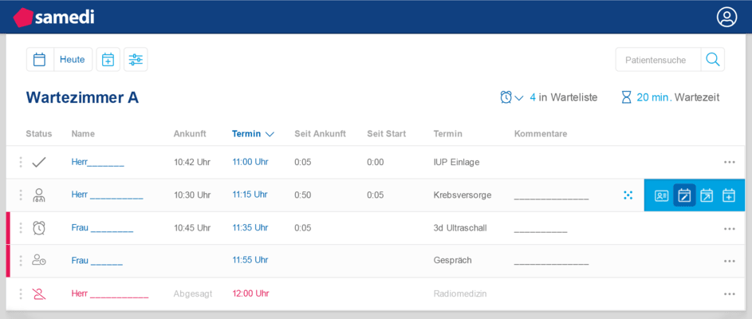This screenshot has height=319, width=752.
Task: Click the forward appointment arrow icon
Action: pyautogui.click(x=707, y=195)
